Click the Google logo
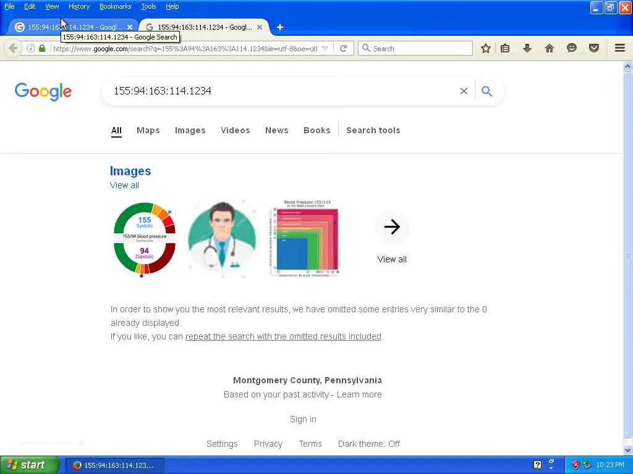The width and height of the screenshot is (633, 474). (43, 91)
